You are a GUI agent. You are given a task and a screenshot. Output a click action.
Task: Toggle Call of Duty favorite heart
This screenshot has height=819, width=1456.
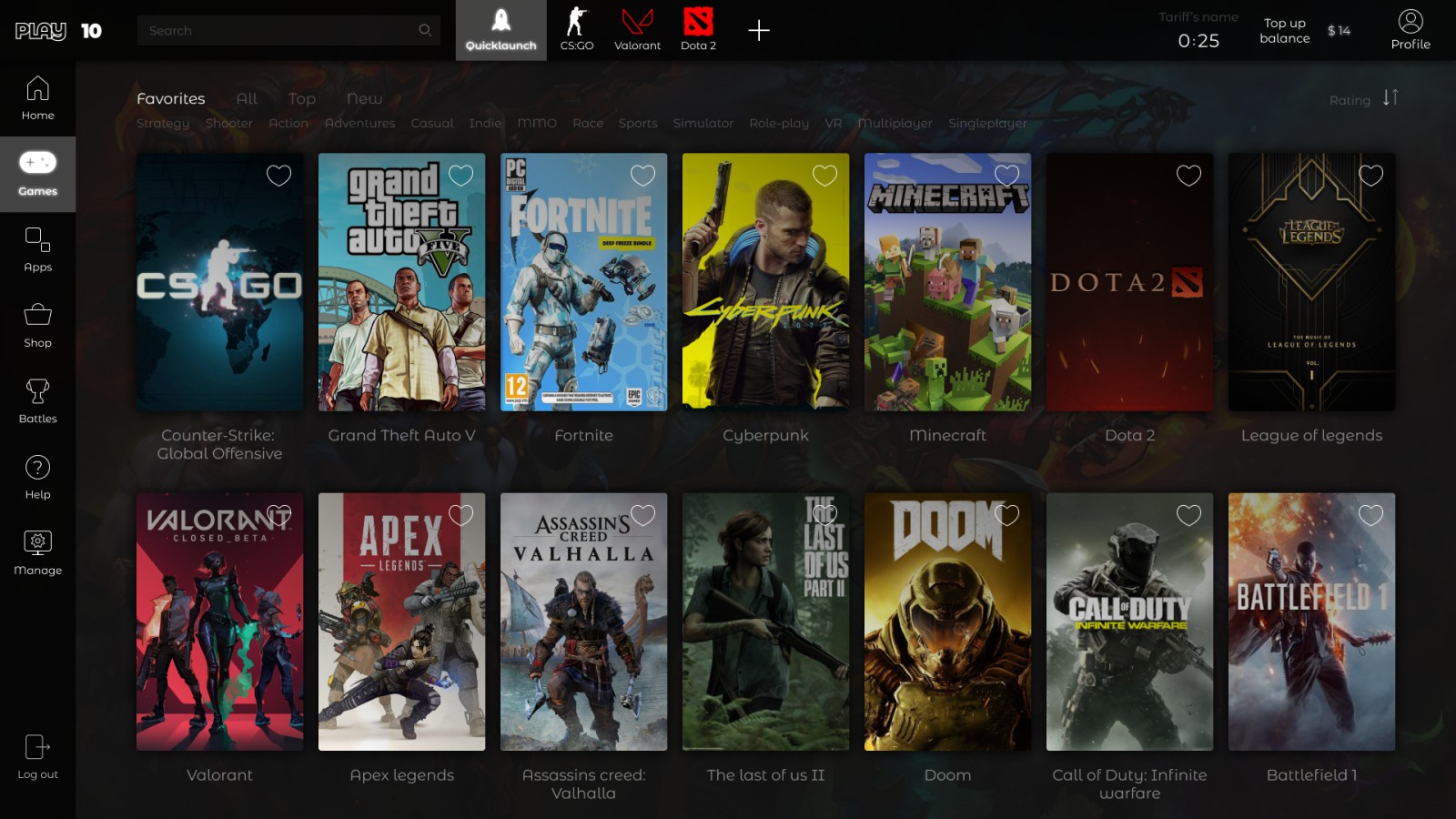[1188, 515]
